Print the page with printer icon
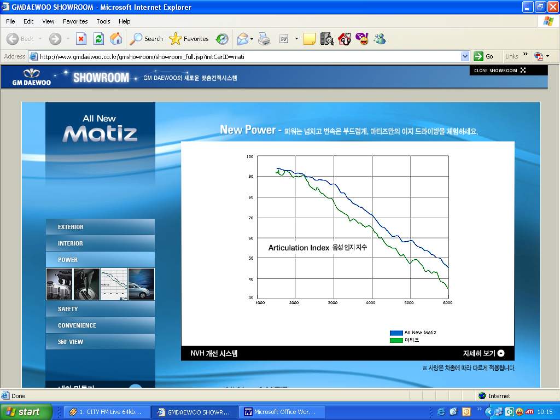Screen dimensions: 560x420 [x=264, y=39]
